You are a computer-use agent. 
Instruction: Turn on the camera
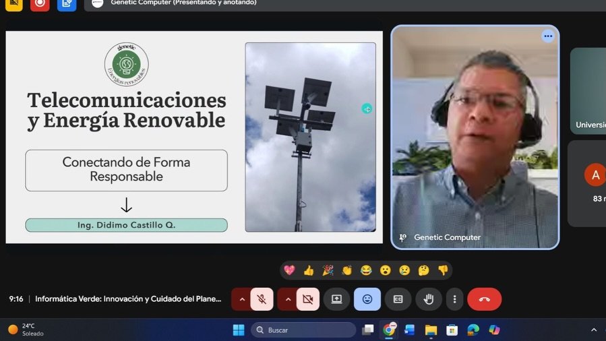click(x=307, y=299)
